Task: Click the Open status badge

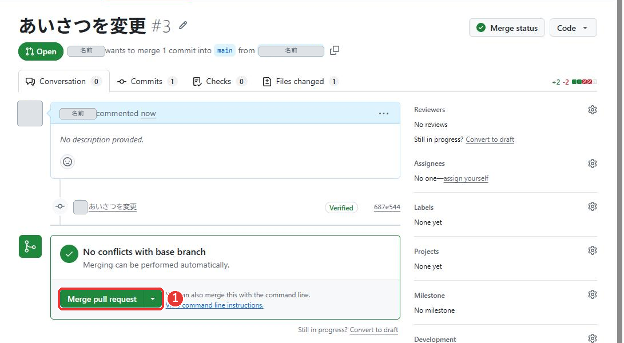Action: [41, 51]
